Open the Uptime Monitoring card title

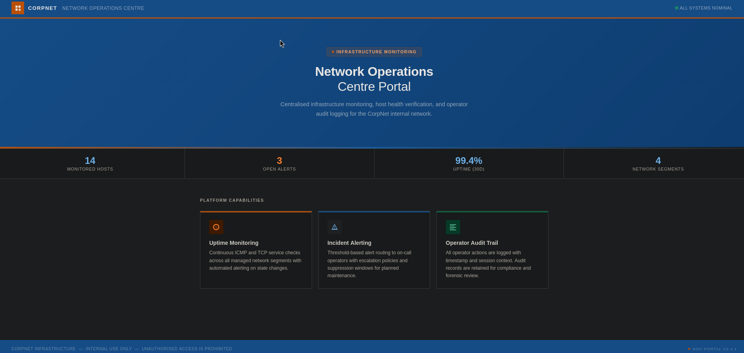tap(234, 243)
